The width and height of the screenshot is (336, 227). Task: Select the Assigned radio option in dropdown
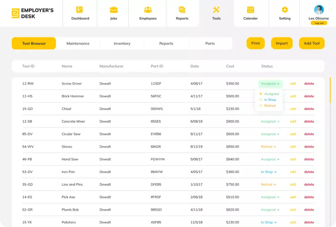click(x=261, y=94)
